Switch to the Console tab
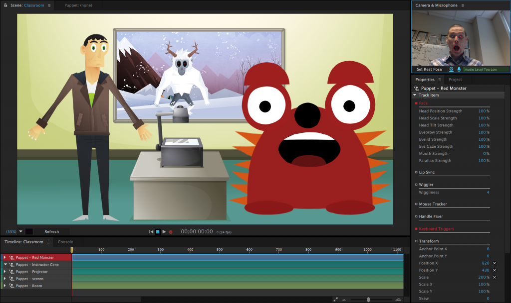The image size is (511, 303). tap(65, 242)
